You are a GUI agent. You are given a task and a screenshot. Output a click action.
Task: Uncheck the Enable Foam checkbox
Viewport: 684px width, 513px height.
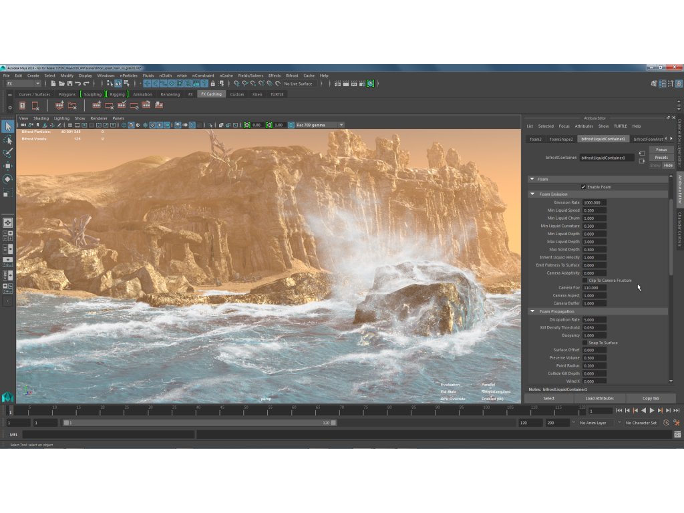[583, 187]
